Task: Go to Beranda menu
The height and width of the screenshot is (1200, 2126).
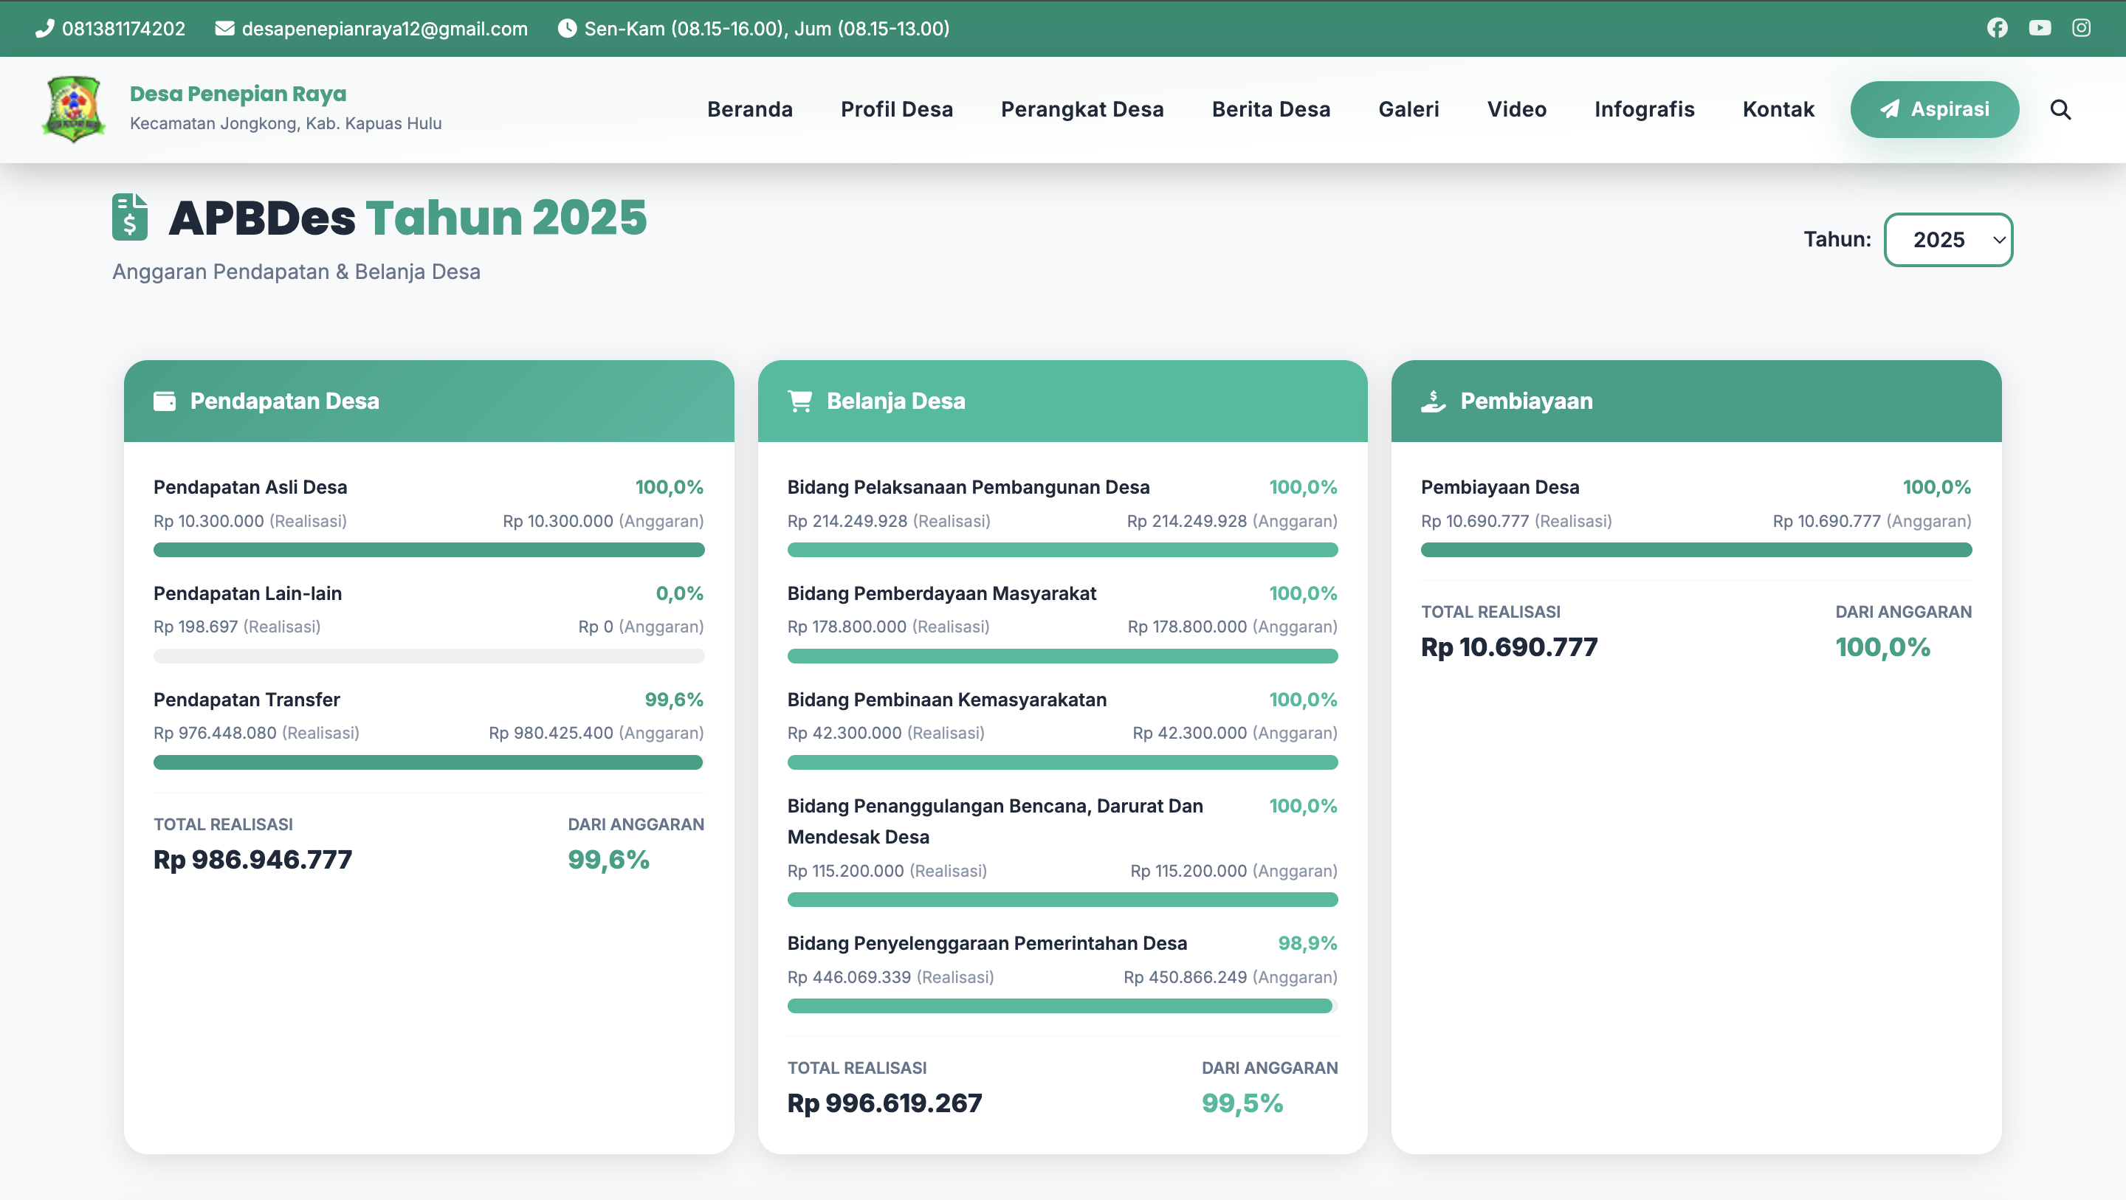Action: (x=749, y=109)
